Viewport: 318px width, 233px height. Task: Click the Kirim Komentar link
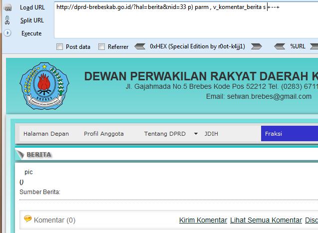tap(203, 220)
